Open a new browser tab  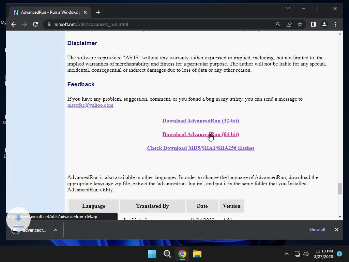pyautogui.click(x=98, y=12)
